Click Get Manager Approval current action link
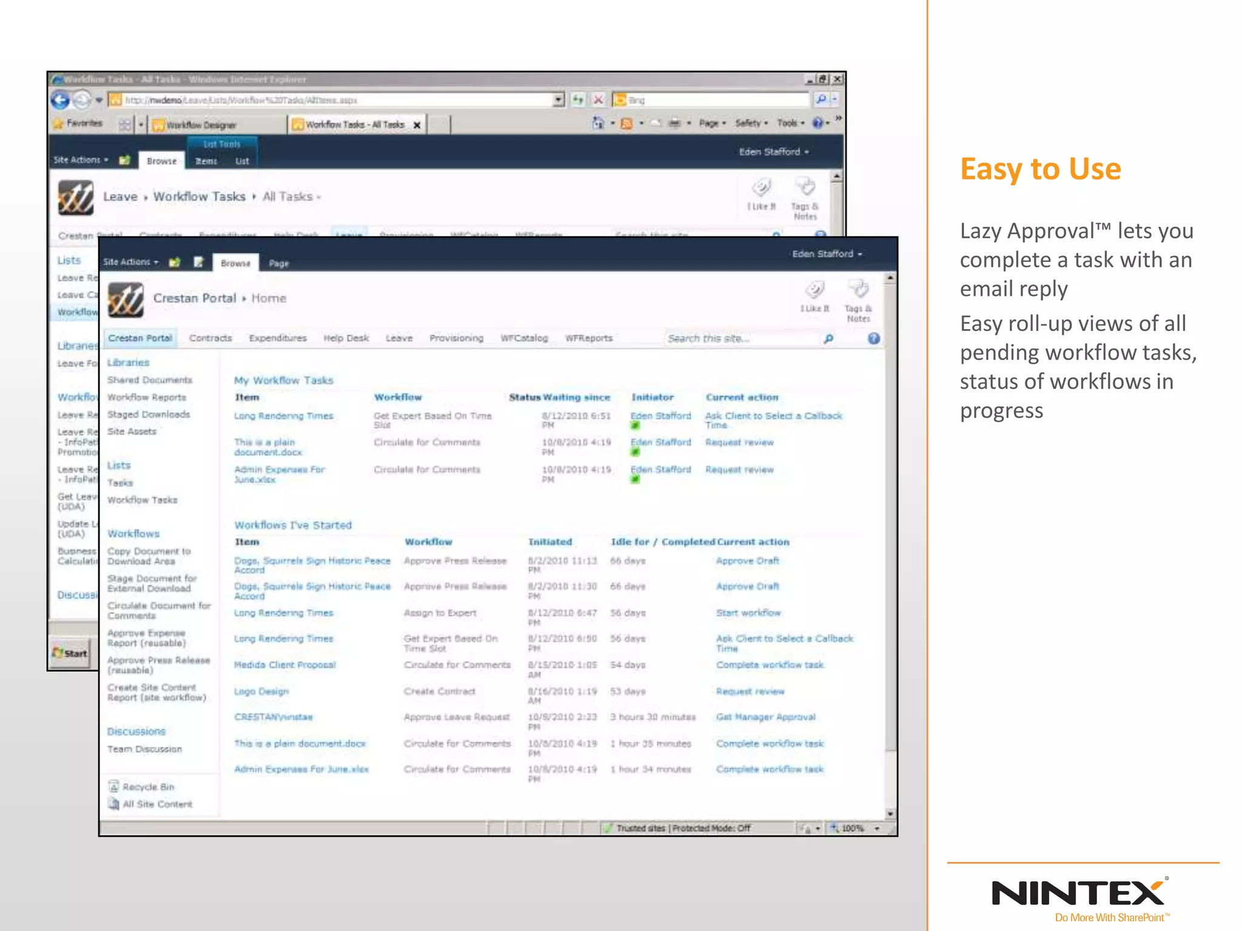Image resolution: width=1242 pixels, height=931 pixels. point(765,717)
